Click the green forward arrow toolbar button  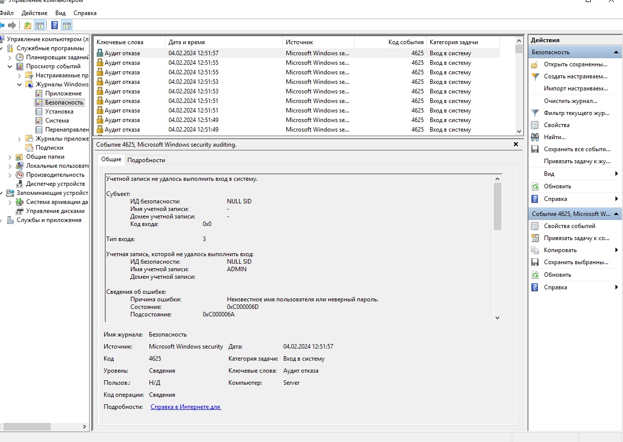pos(12,25)
